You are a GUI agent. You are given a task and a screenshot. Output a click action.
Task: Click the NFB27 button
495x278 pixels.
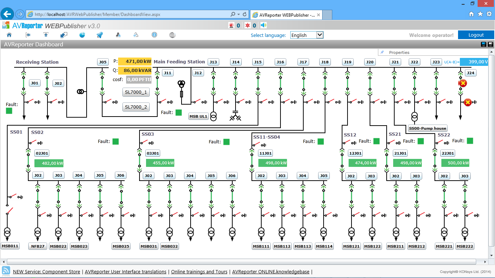(x=38, y=246)
